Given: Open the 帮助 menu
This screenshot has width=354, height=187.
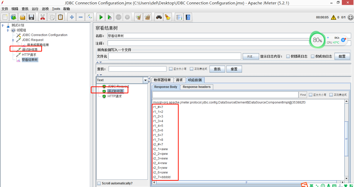Looking at the screenshot, I should tap(67, 9).
